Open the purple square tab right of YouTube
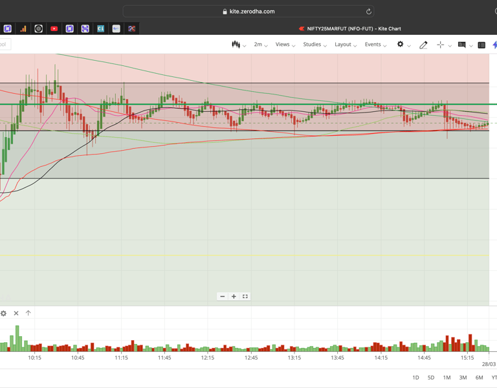The width and height of the screenshot is (497, 388). [x=70, y=29]
